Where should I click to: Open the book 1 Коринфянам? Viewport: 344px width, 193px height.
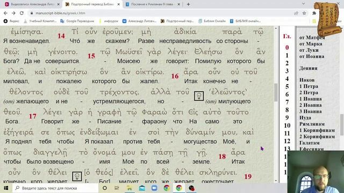[317, 130]
